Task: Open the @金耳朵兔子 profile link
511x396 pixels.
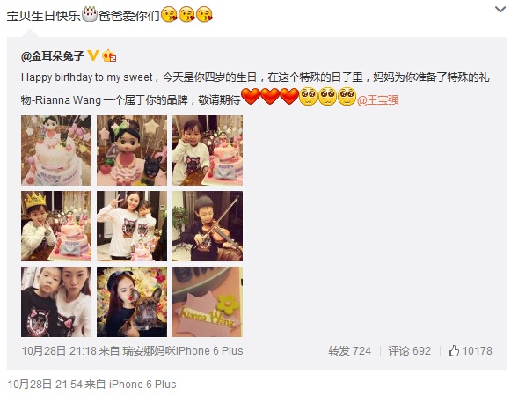Action: pos(53,55)
